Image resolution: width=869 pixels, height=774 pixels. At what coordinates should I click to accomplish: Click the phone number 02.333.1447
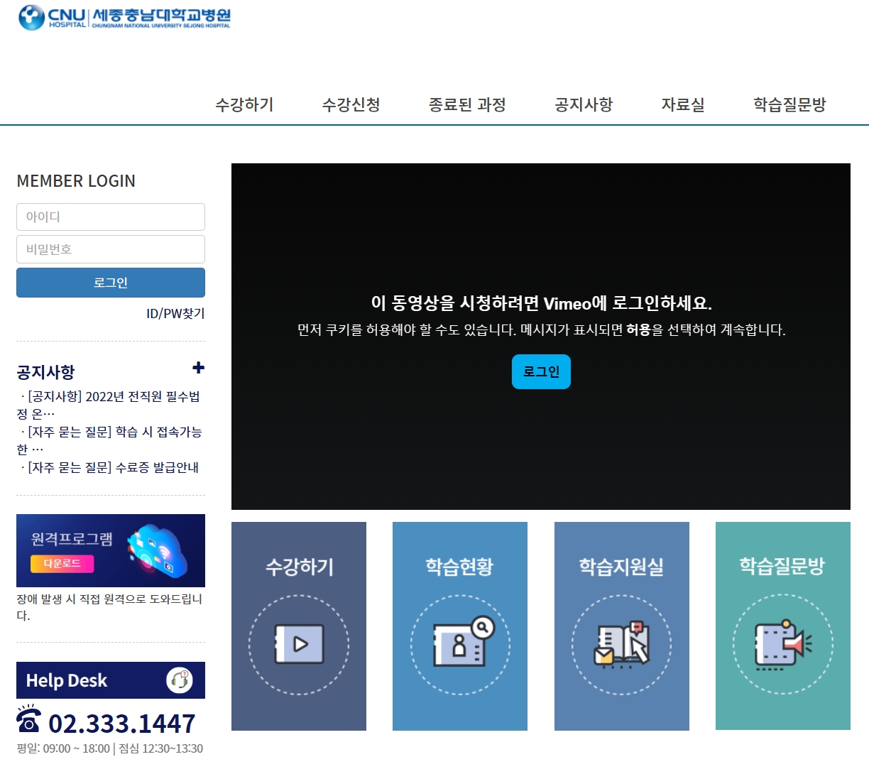coord(122,724)
